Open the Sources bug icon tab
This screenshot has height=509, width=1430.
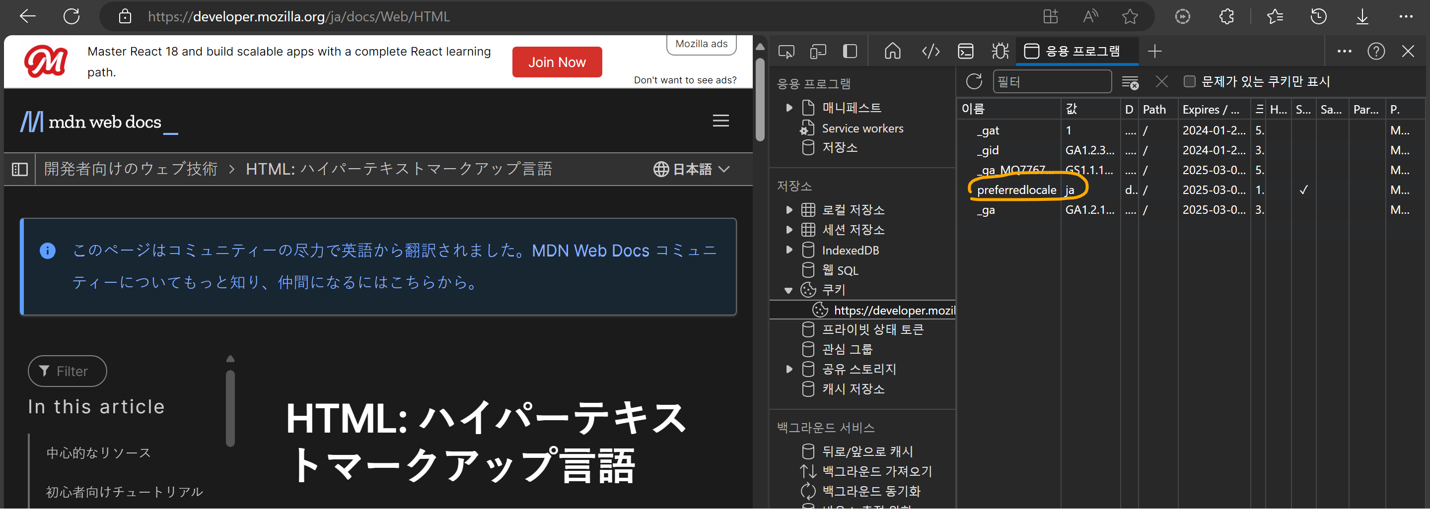pyautogui.click(x=1001, y=52)
